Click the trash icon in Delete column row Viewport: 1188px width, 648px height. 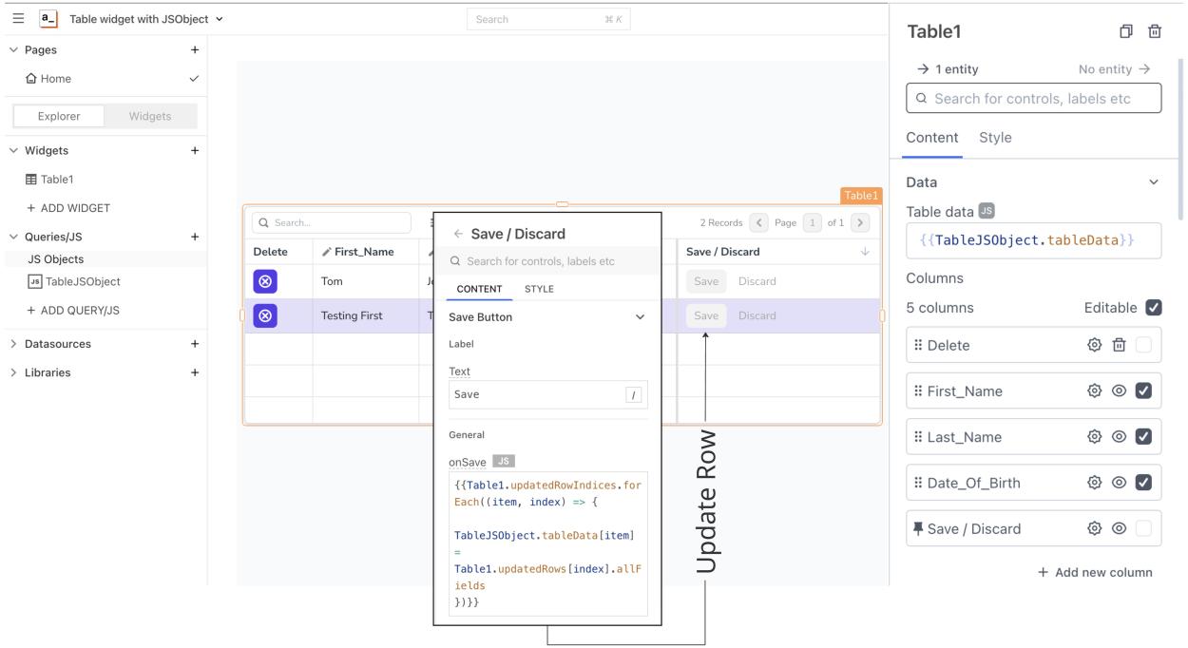[x=1119, y=346]
